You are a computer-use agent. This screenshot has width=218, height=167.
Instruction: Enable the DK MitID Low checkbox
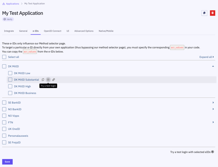click(10, 73)
